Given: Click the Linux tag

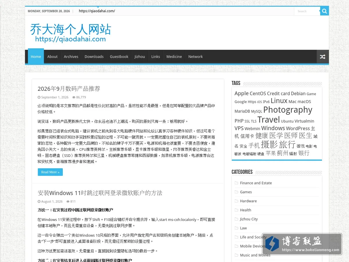Looking at the screenshot, I should point(279,101).
